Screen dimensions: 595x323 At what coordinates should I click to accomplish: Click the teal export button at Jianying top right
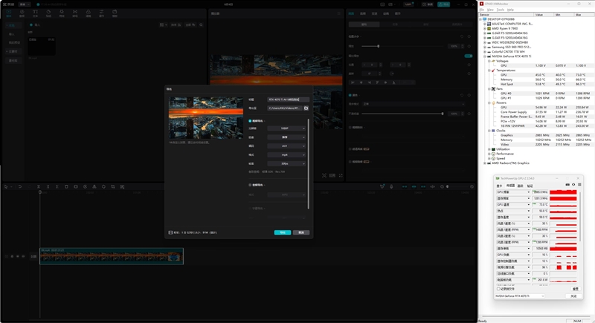coord(443,4)
